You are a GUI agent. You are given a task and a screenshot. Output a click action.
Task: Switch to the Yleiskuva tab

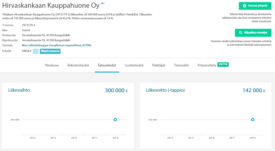[52, 65]
